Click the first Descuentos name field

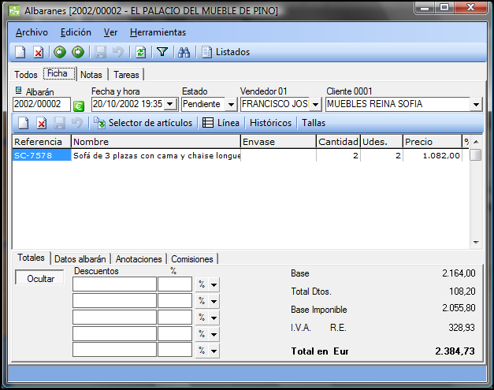click(114, 284)
